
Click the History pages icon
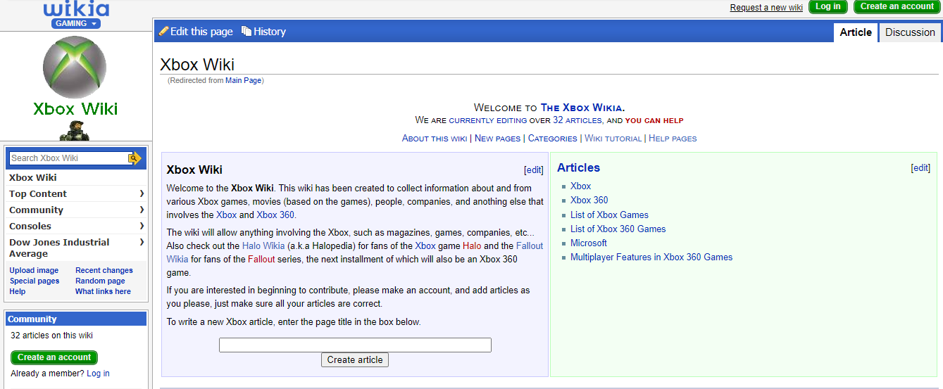click(x=246, y=31)
